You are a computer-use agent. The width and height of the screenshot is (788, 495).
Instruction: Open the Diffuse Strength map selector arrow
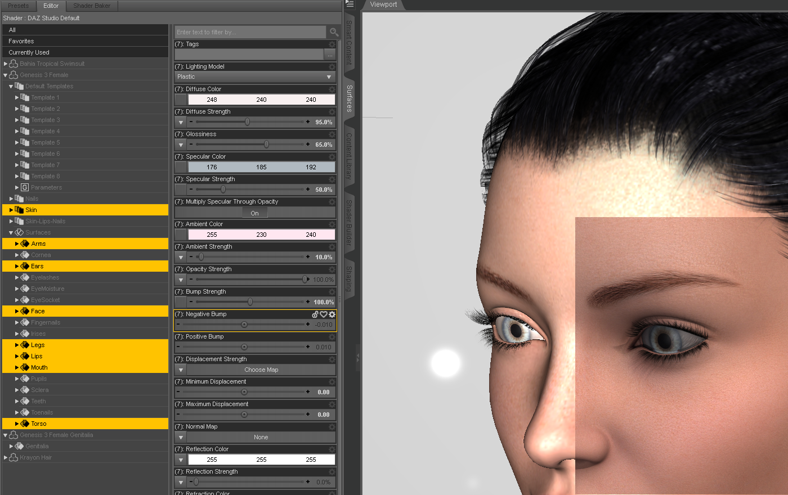(x=181, y=122)
